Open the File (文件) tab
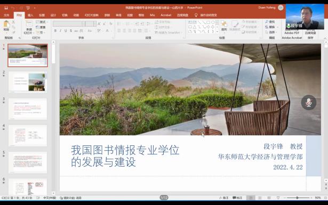 (x=6, y=15)
